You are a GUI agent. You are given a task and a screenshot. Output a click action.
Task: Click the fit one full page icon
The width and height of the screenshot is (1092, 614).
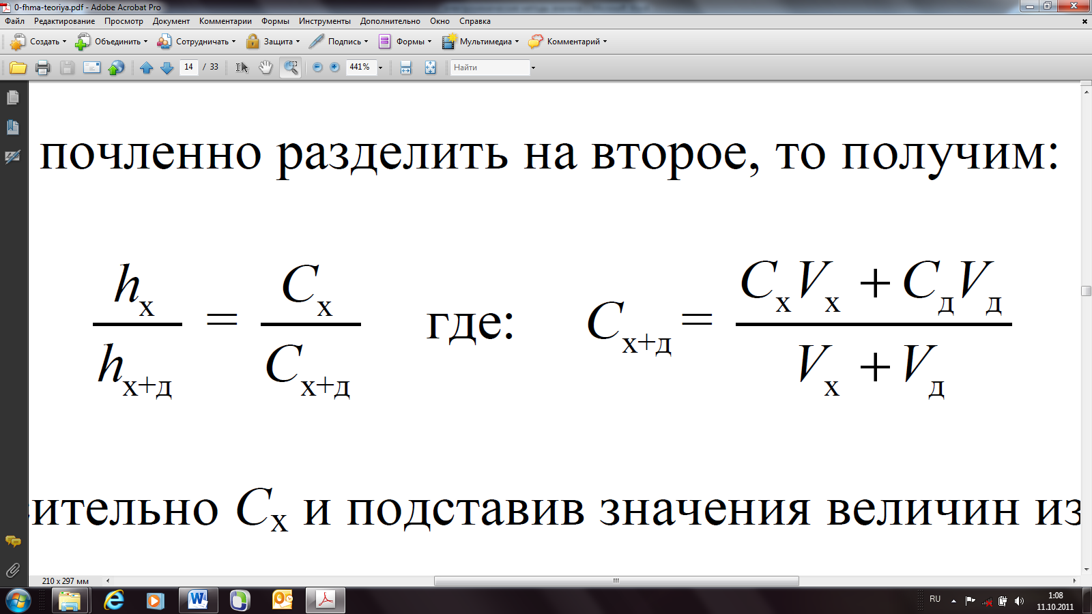tap(431, 68)
